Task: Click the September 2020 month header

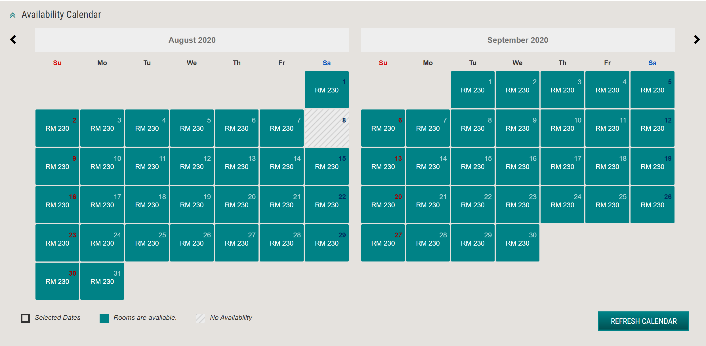Action: [x=518, y=40]
